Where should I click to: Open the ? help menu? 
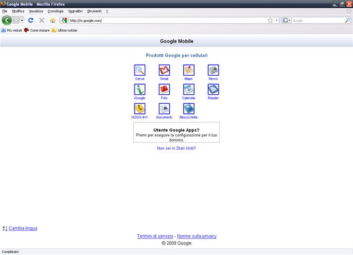(107, 11)
